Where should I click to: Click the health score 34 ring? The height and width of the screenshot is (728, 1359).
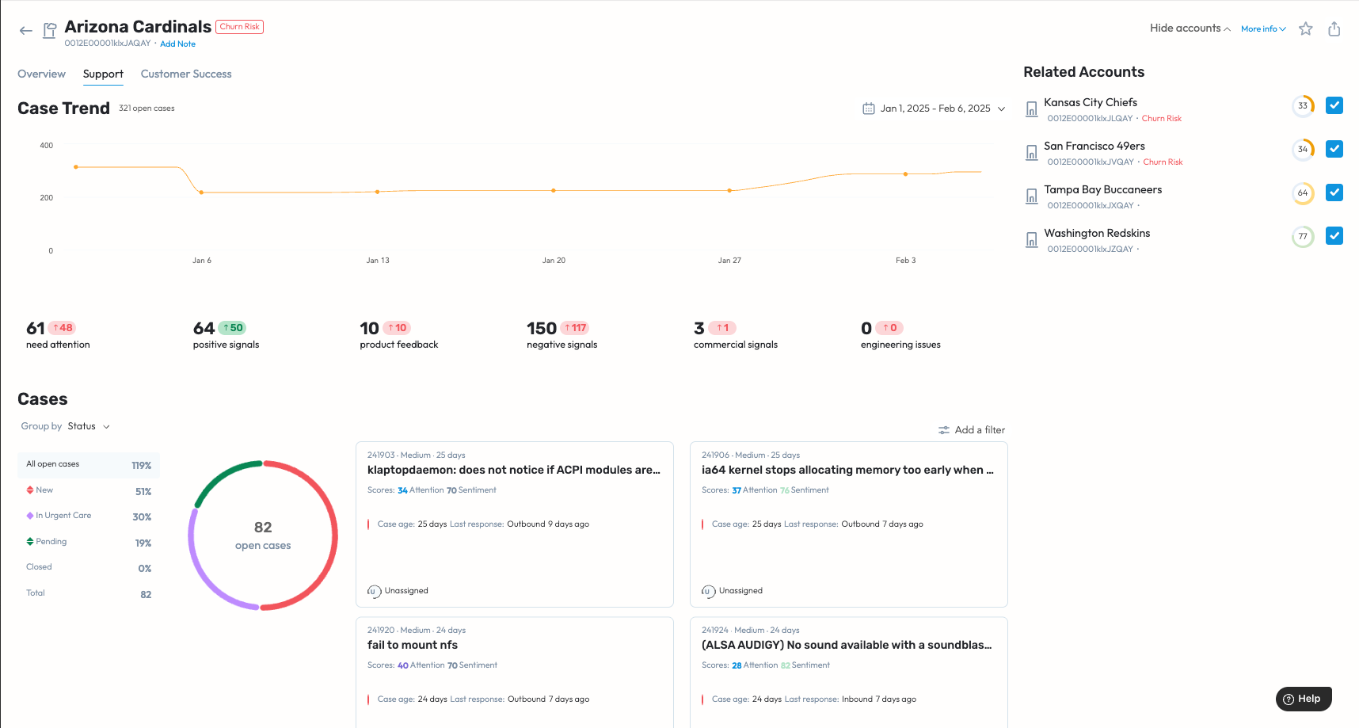1303,149
